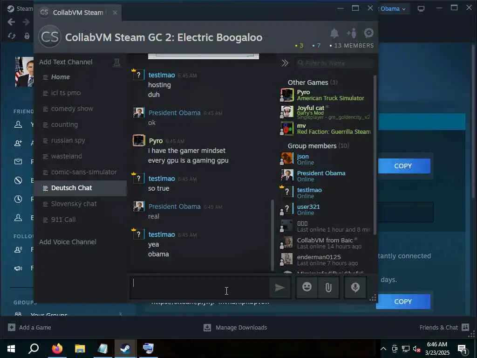This screenshot has height=358, width=477.
Task: Switch to counting channel
Action: coord(80,124)
